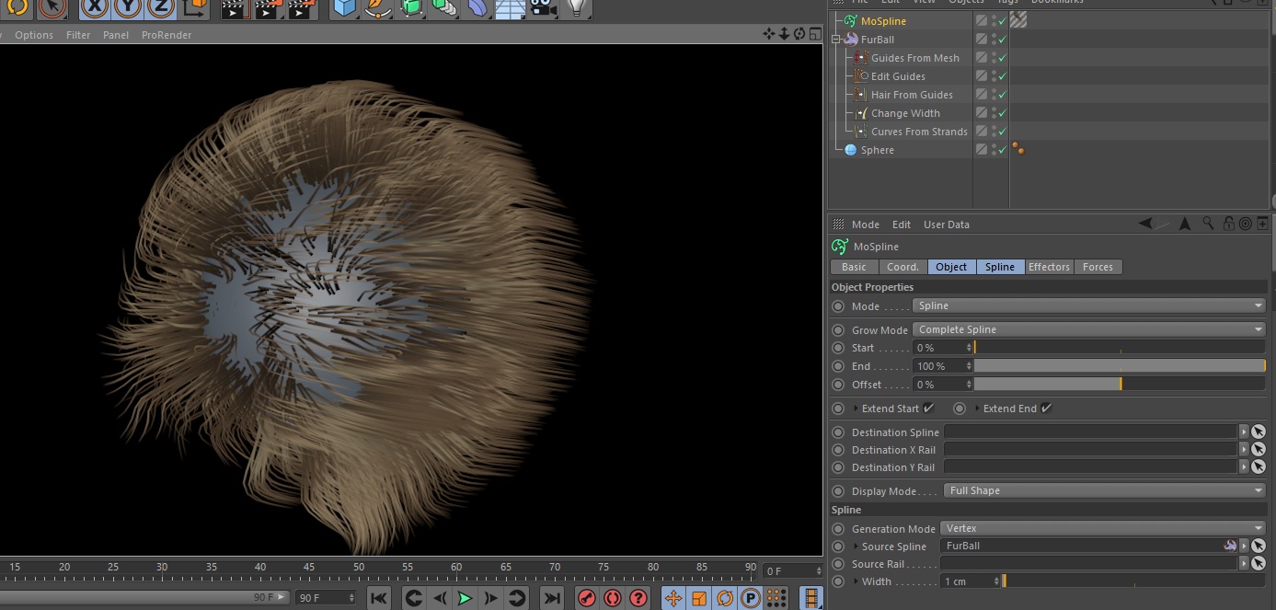Viewport: 1276px width, 610px height.
Task: Click the Offset percentage slider bar
Action: pyautogui.click(x=1119, y=385)
